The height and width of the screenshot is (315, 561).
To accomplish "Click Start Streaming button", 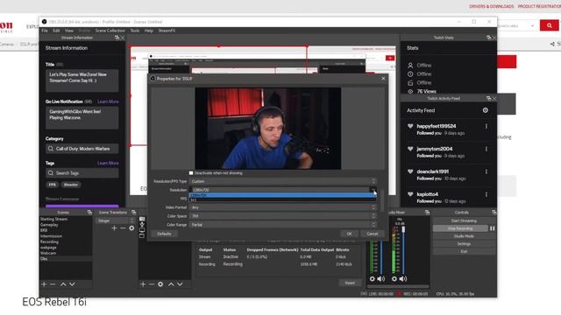I will click(x=464, y=220).
